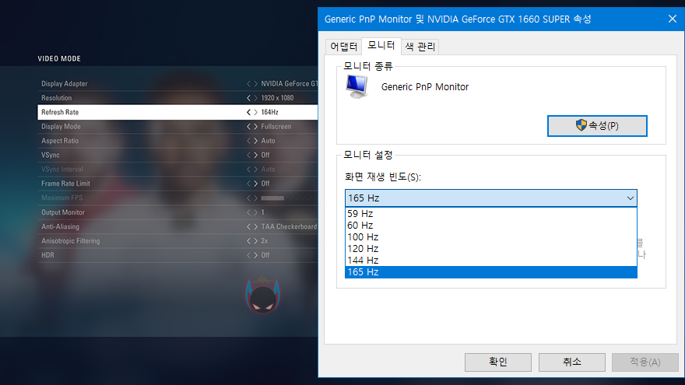
Task: Select the Display Adapter setting label
Action: click(64, 83)
